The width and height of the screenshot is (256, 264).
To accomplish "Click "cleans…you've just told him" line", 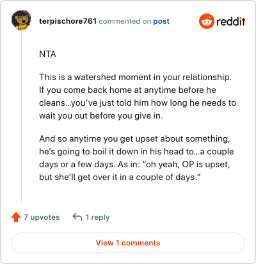I will 138,103.
